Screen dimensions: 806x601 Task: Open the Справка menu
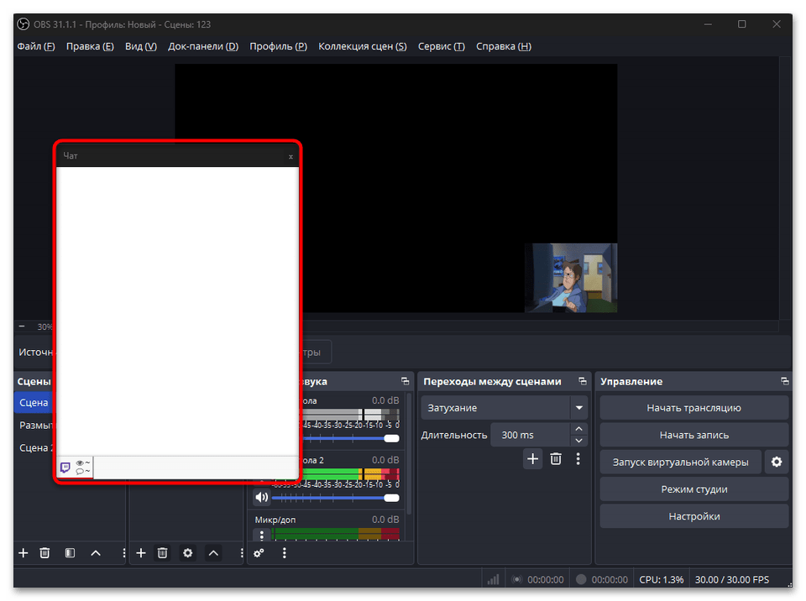pos(503,46)
